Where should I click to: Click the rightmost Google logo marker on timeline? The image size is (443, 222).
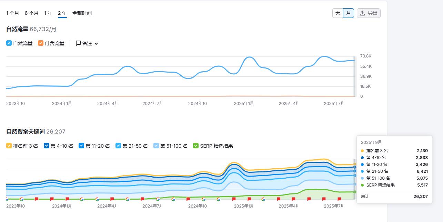pyautogui.click(x=263, y=199)
